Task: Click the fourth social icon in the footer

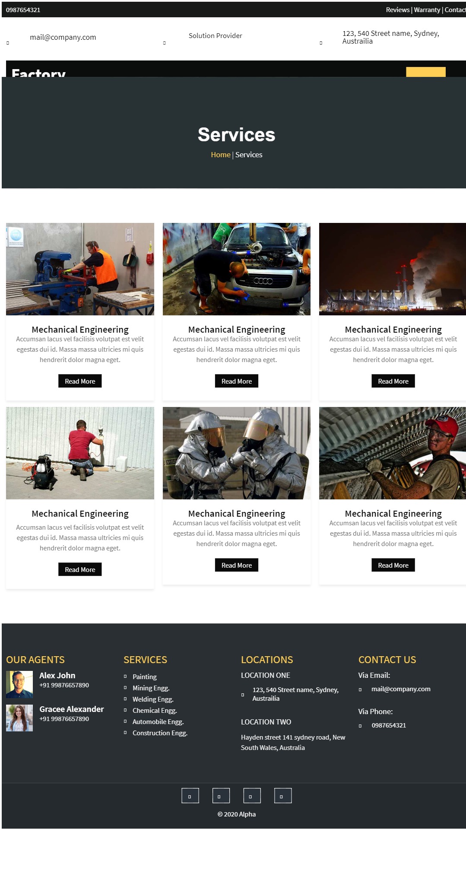Action: (x=283, y=796)
